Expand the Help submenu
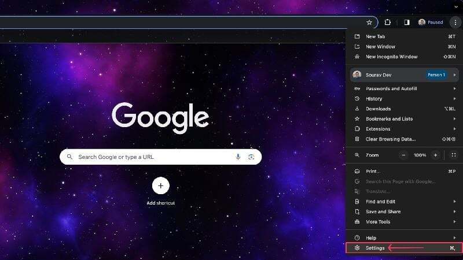 (x=404, y=238)
